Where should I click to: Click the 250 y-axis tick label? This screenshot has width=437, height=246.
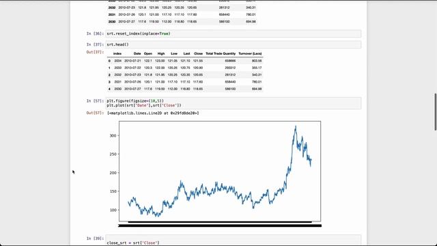coord(113,154)
